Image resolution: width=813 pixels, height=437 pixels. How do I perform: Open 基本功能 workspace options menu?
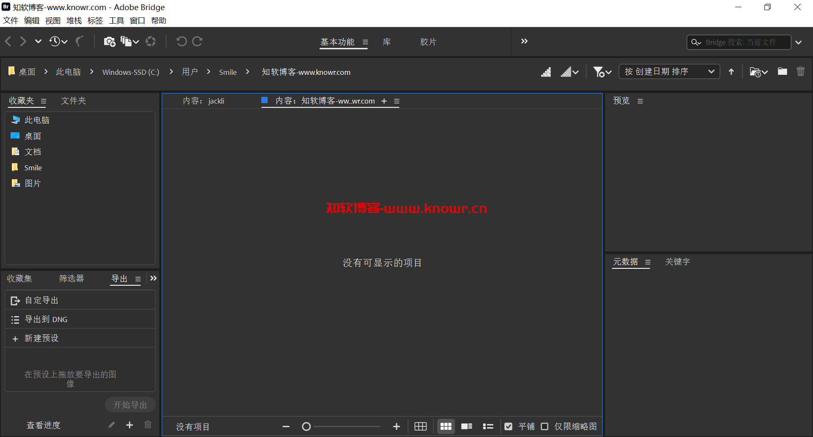365,42
